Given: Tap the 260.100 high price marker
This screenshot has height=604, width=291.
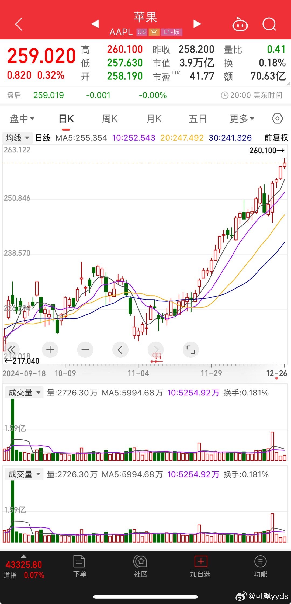Looking at the screenshot, I should (267, 150).
